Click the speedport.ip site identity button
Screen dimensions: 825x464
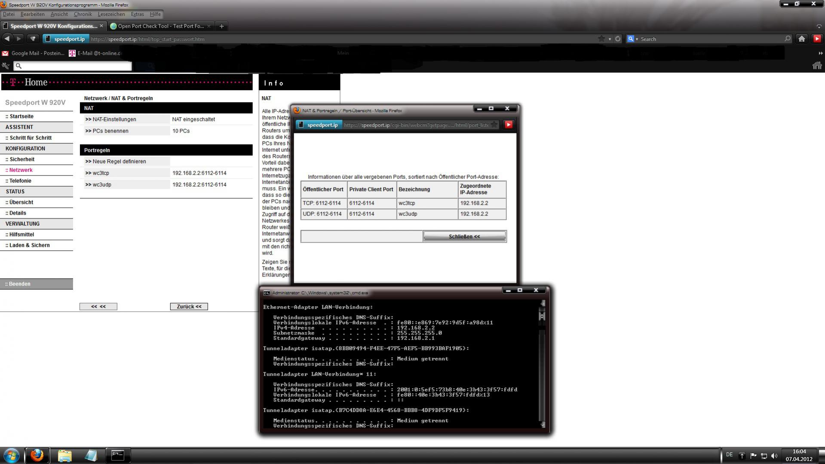click(65, 39)
